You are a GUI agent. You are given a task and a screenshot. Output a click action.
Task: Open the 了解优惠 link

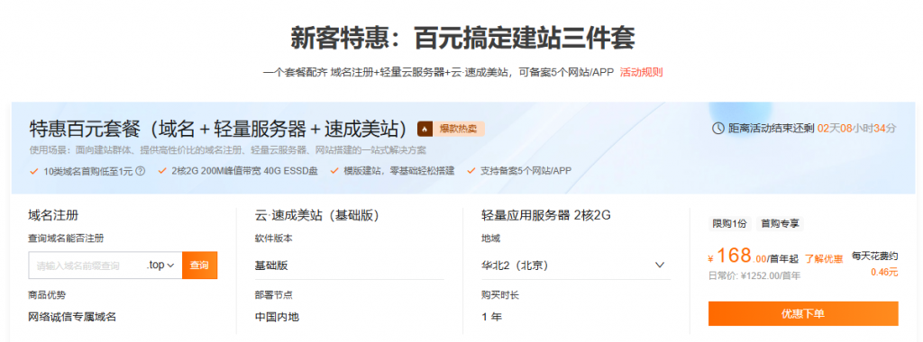coord(824,258)
